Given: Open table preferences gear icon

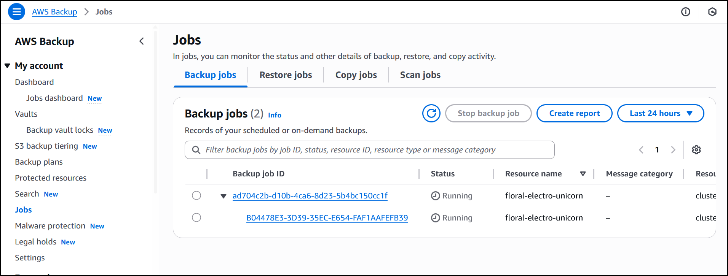Looking at the screenshot, I should pyautogui.click(x=696, y=150).
